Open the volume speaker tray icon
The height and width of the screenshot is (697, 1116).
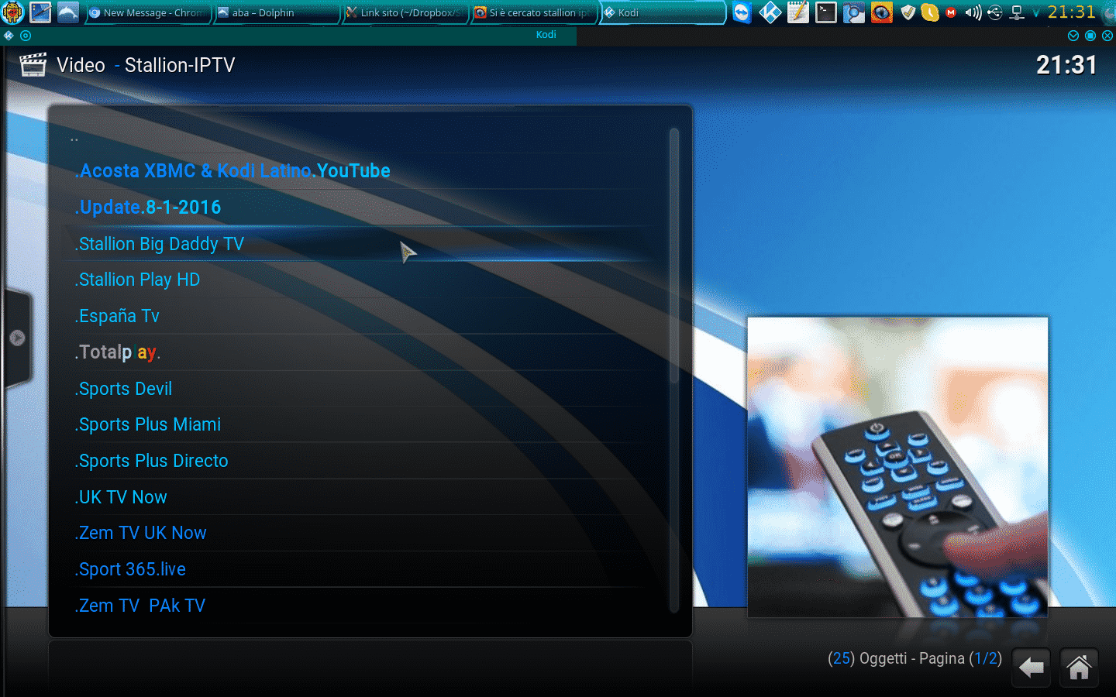973,12
